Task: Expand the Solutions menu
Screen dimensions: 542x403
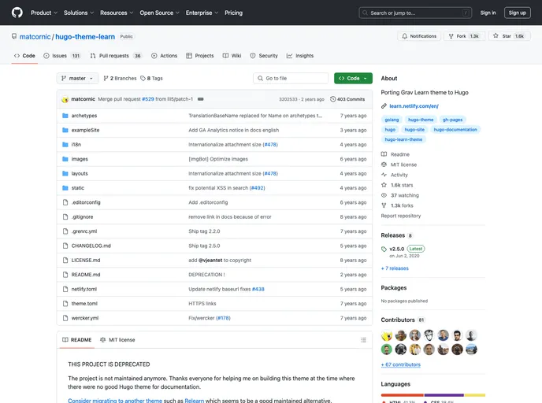Action: [x=79, y=13]
